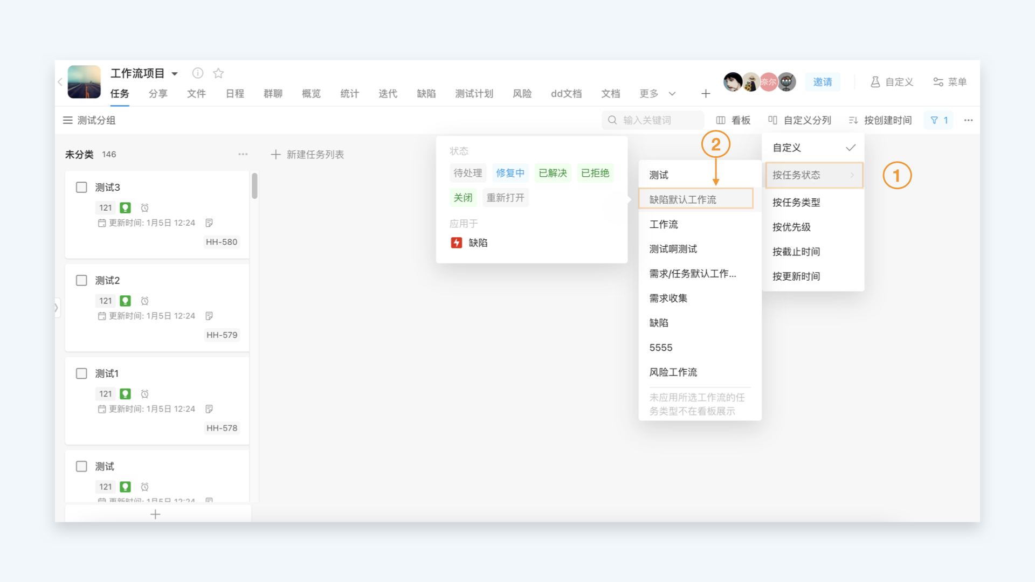1035x582 pixels.
Task: Click the 修复中 status tag
Action: point(510,173)
